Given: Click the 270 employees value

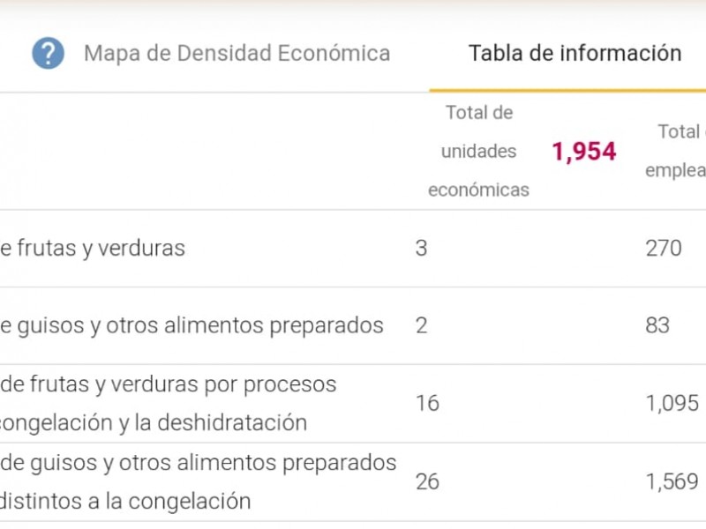Looking at the screenshot, I should [x=664, y=249].
